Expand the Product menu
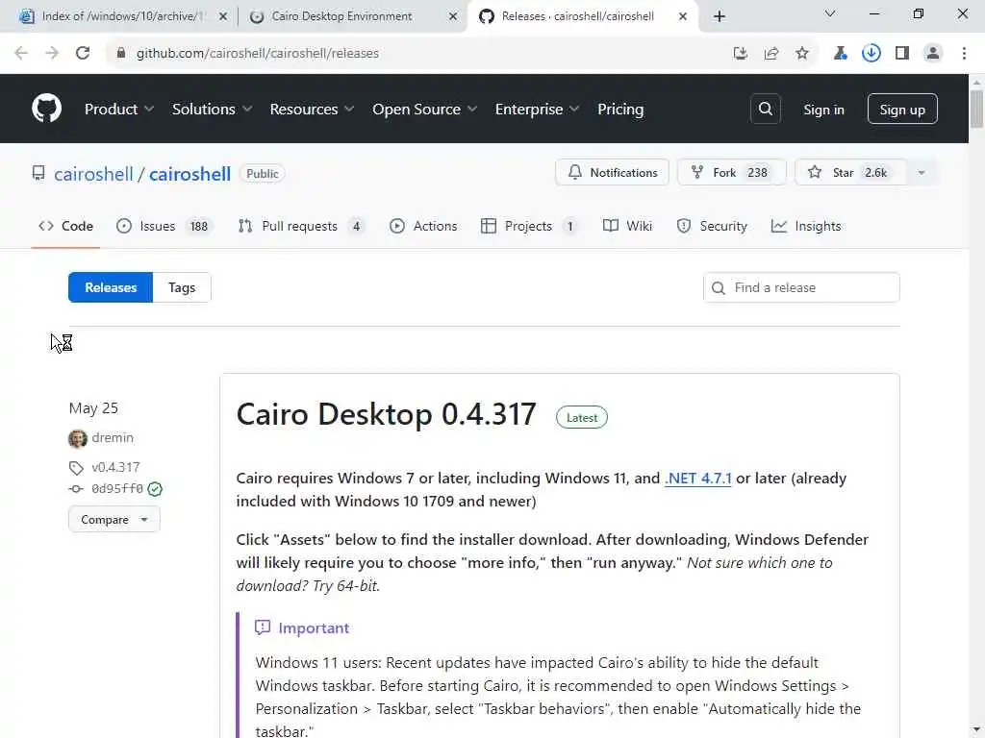The height and width of the screenshot is (738, 985). [x=119, y=110]
